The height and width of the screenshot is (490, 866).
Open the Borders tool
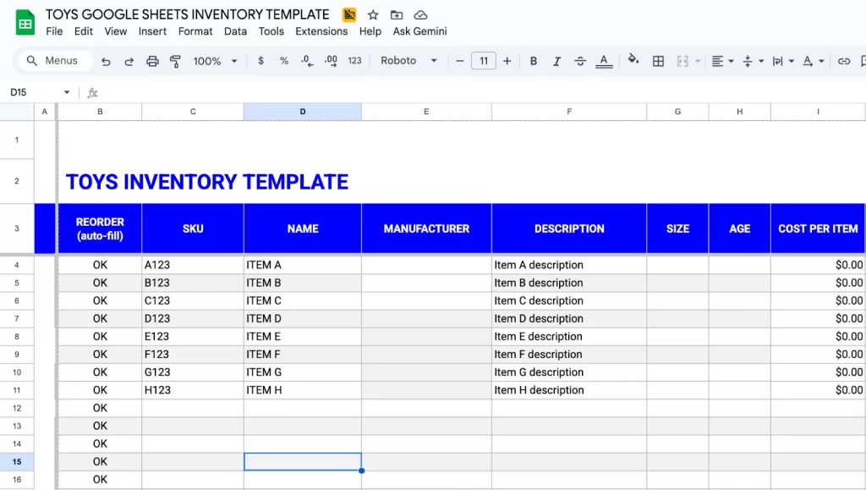click(658, 61)
